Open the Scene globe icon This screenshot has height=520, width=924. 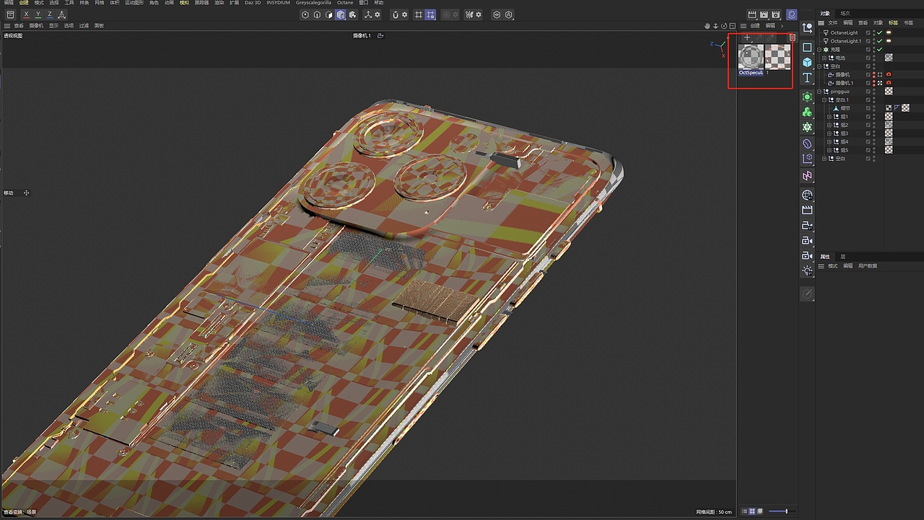point(807,195)
